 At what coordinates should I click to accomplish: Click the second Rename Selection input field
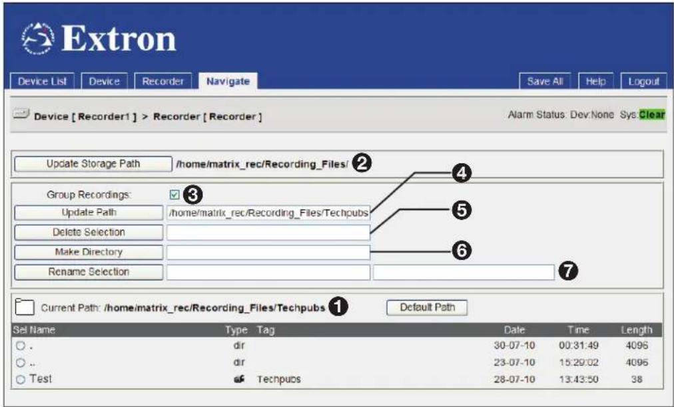464,272
